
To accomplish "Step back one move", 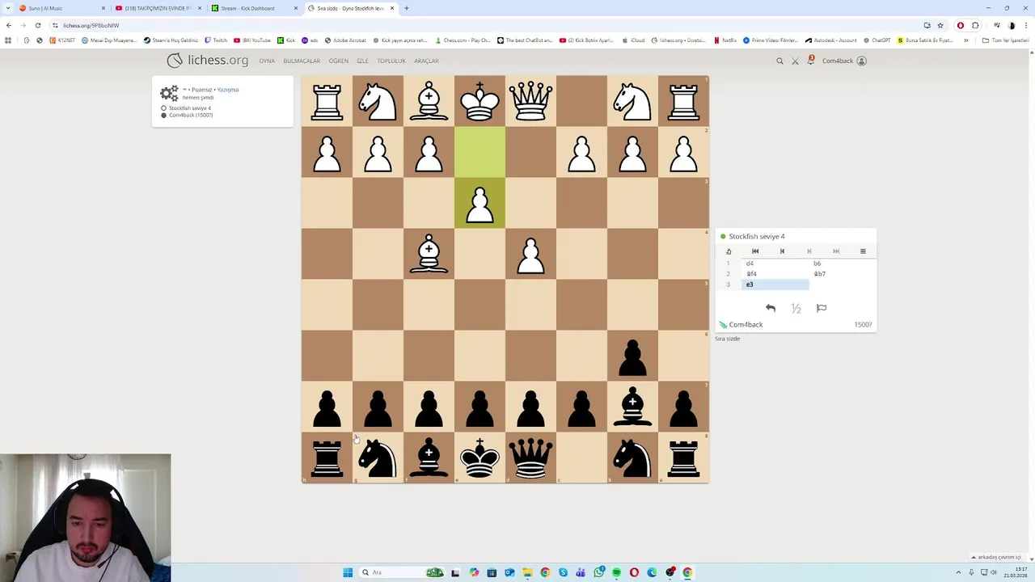I will tap(782, 251).
